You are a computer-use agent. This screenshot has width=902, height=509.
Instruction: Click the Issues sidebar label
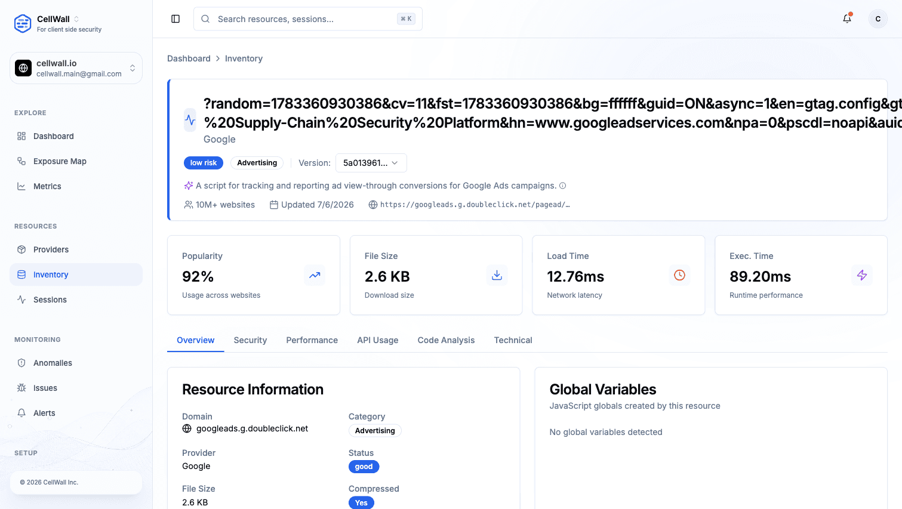tap(45, 388)
